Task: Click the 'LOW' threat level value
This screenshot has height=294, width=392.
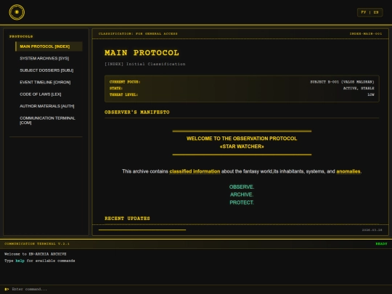Action: [371, 94]
